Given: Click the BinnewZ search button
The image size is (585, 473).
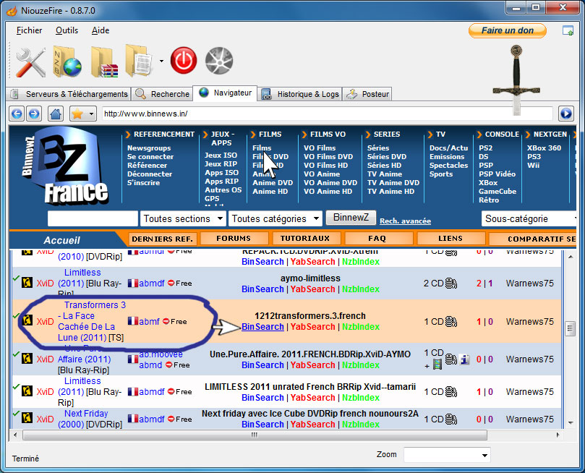Looking at the screenshot, I should pyautogui.click(x=351, y=218).
